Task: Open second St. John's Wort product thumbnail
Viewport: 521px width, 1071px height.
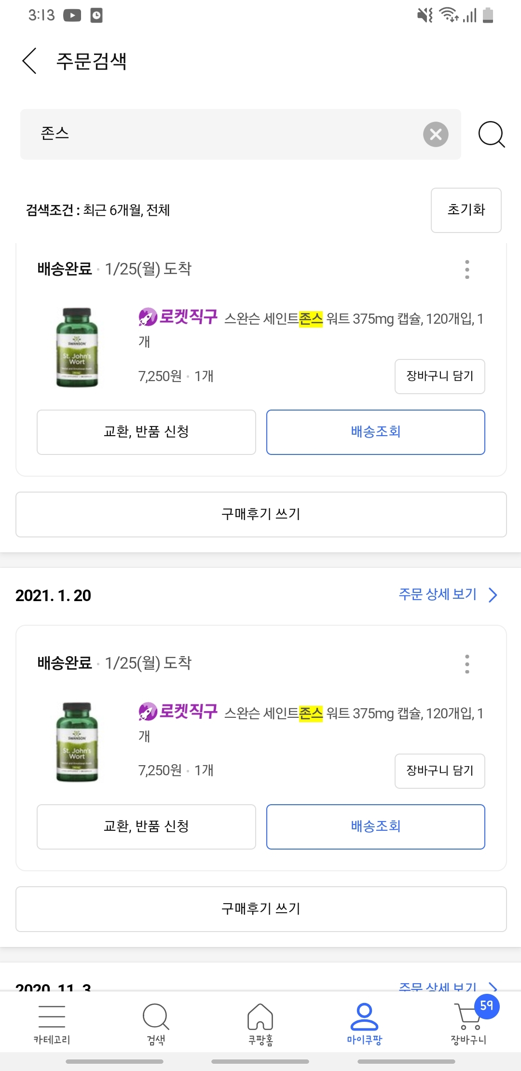Action: [x=77, y=742]
